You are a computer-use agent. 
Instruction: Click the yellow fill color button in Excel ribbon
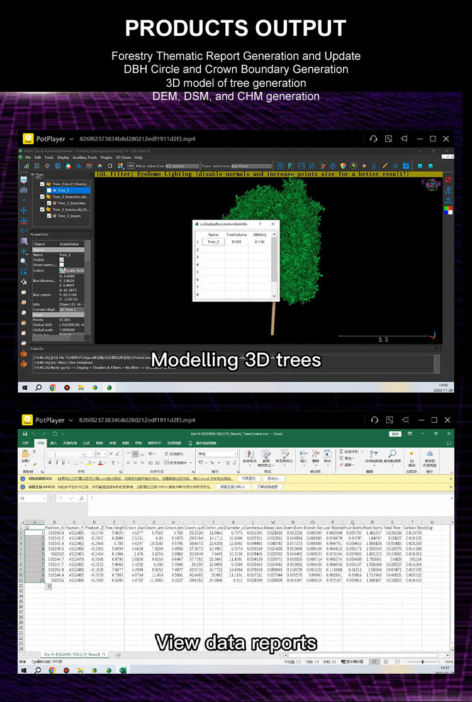(89, 462)
